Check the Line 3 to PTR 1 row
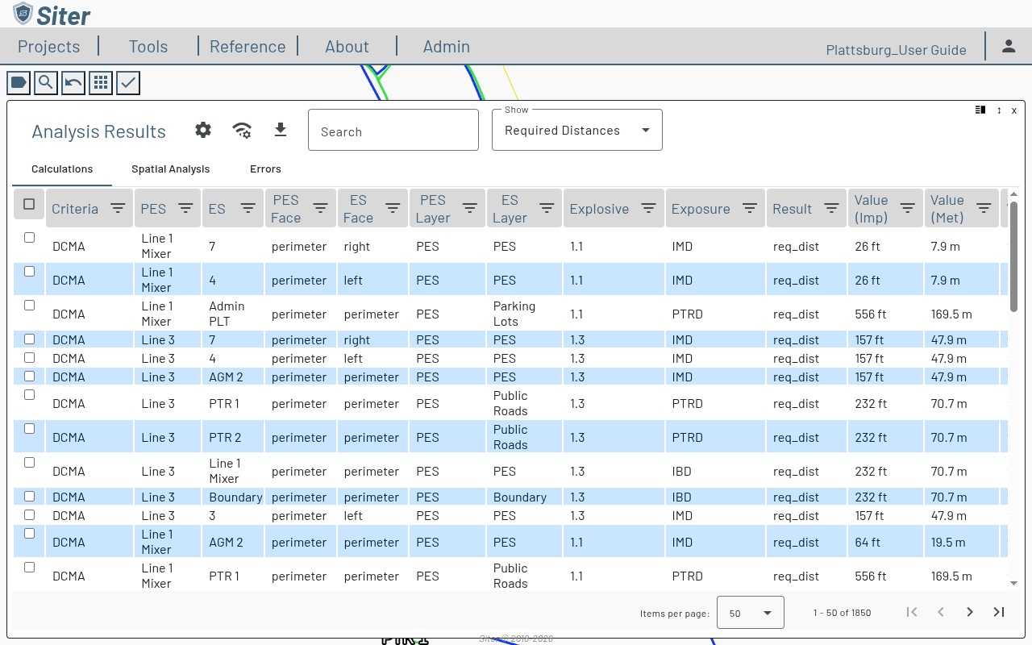Screen dimensions: 1032x645 point(29,395)
